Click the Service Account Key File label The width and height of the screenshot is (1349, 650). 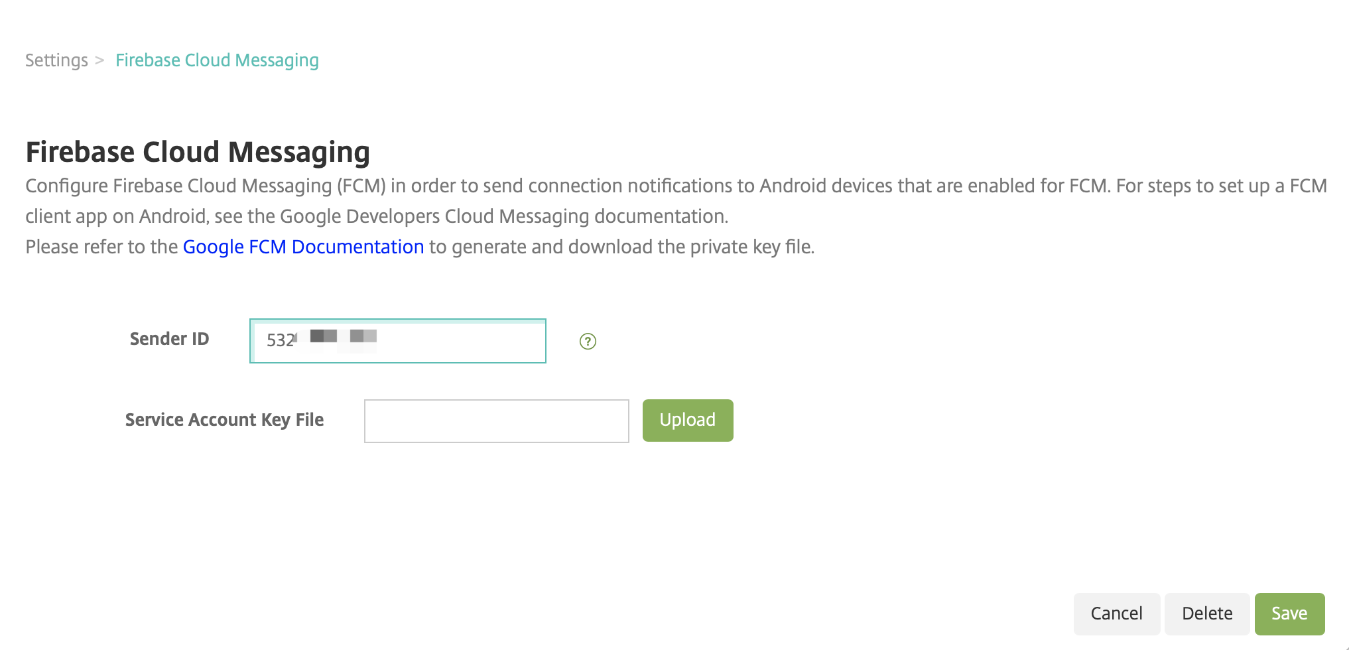224,420
